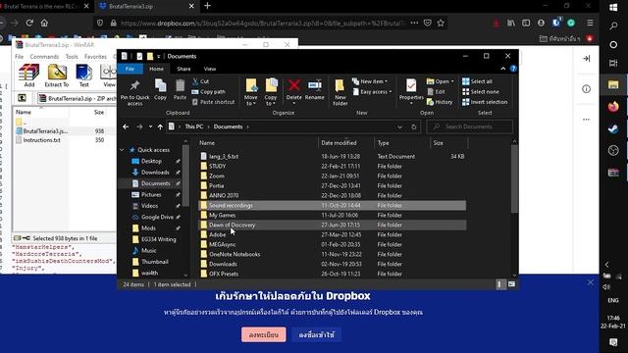
Task: Click History in Open group
Action: [440, 102]
